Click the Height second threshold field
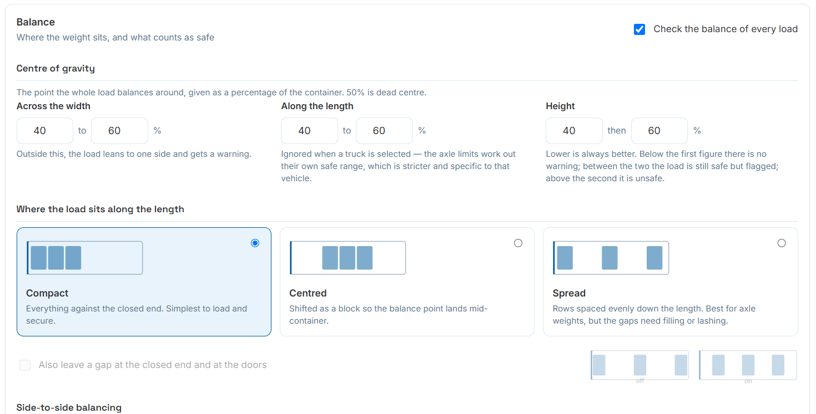 (659, 131)
